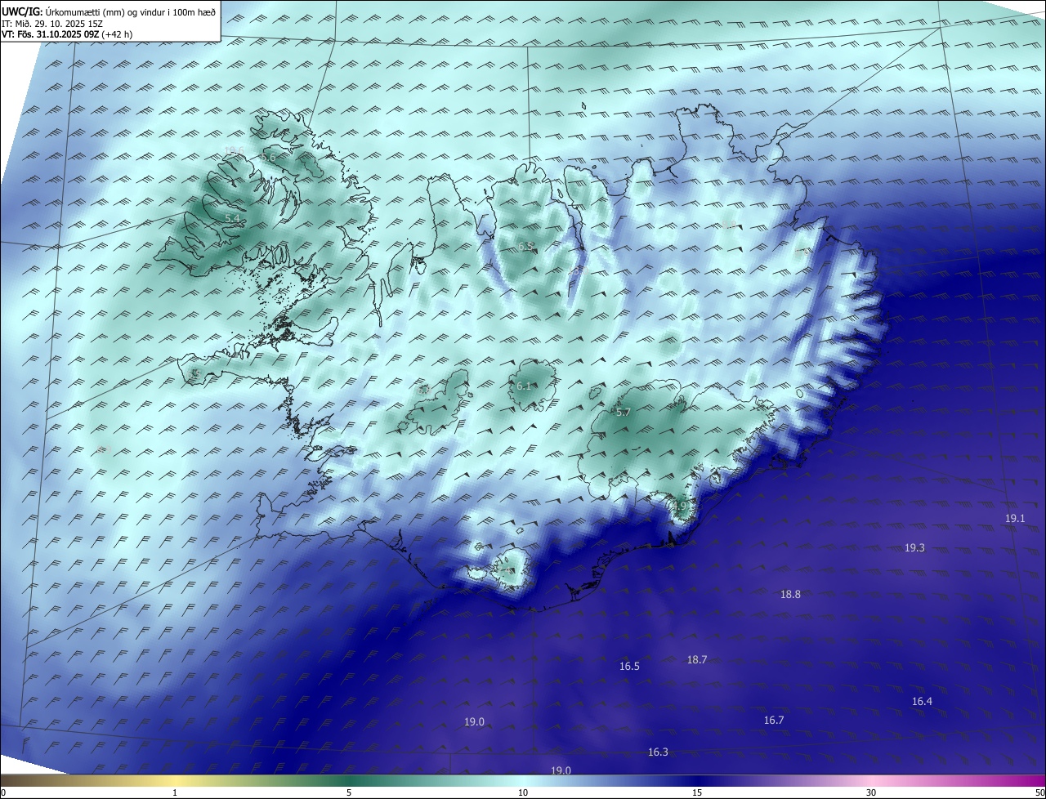This screenshot has height=799, width=1046.
Task: Click the 1 tick on the color scale
Action: 175,792
